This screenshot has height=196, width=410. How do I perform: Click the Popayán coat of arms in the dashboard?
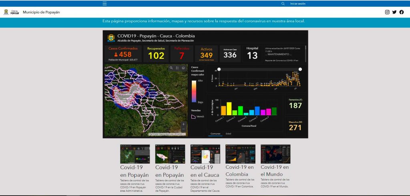point(111,38)
